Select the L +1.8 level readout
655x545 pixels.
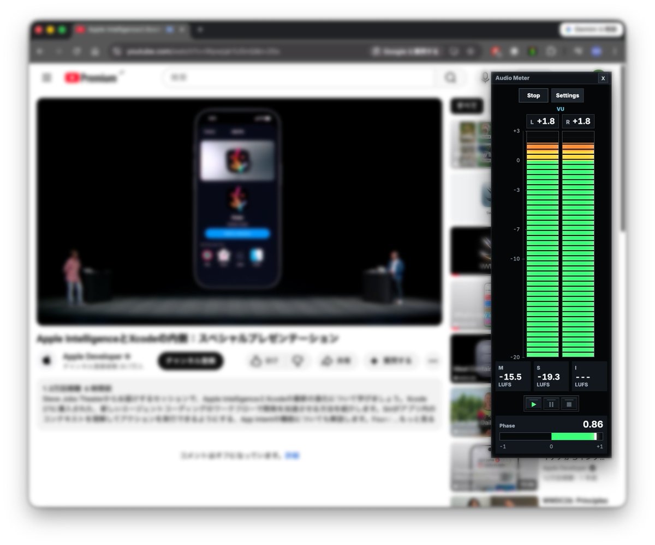click(x=543, y=122)
